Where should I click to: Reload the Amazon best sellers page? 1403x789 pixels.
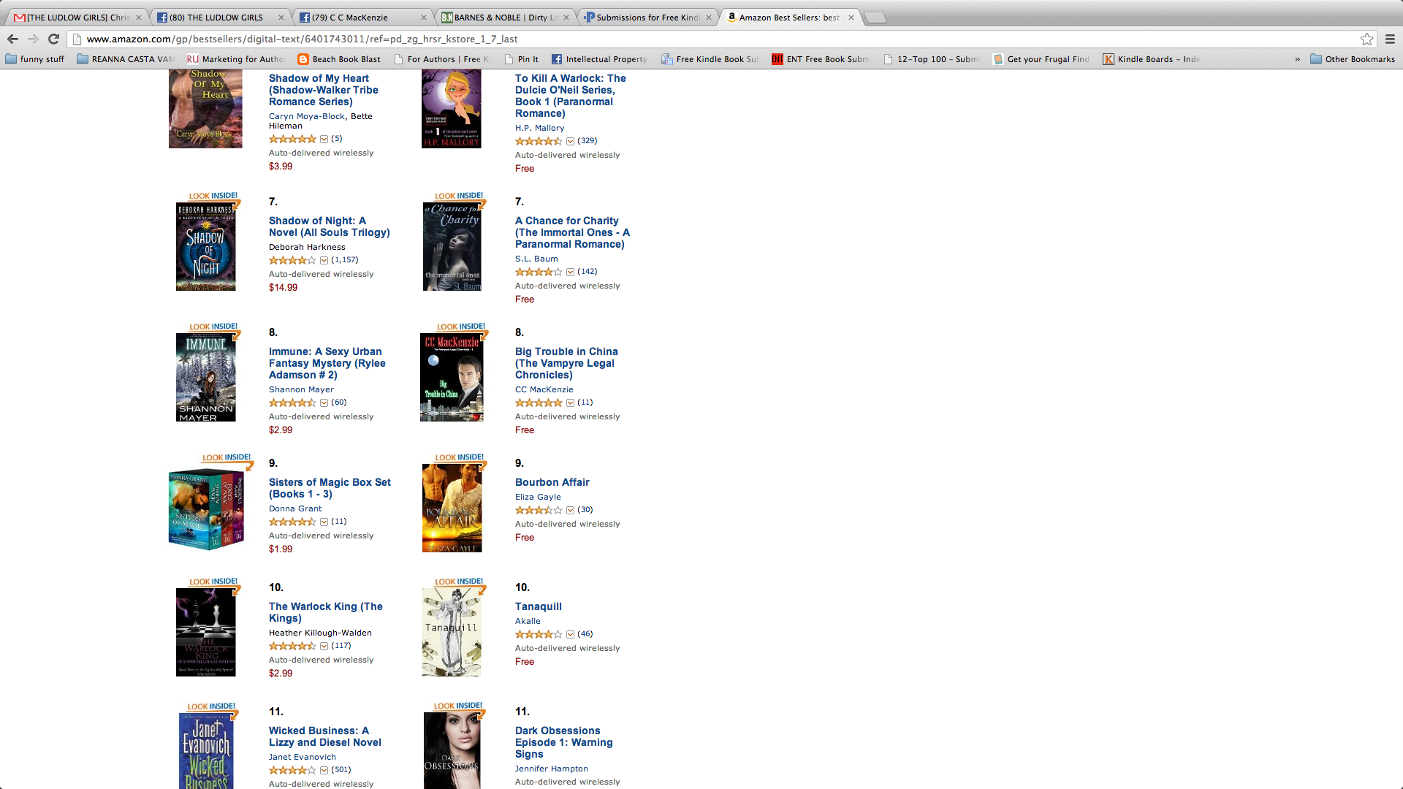(x=53, y=39)
